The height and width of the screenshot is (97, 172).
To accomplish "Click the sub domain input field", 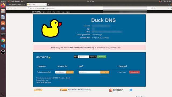I will point(83,57).
